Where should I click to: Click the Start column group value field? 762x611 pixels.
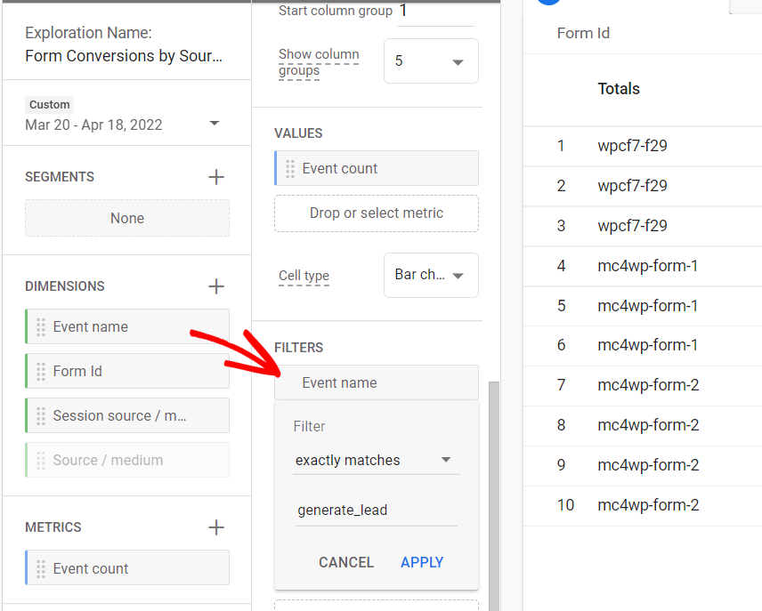tap(435, 12)
